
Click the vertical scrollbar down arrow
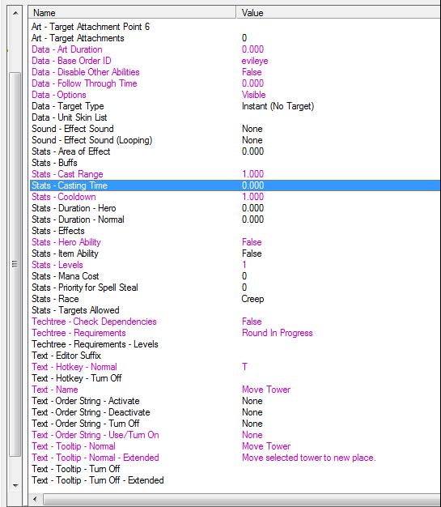[x=15, y=485]
